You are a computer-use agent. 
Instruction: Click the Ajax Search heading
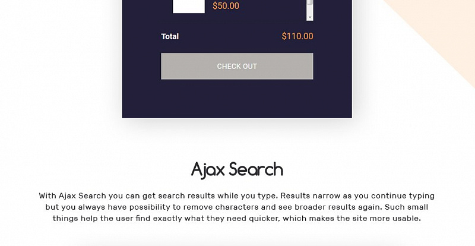point(237,169)
